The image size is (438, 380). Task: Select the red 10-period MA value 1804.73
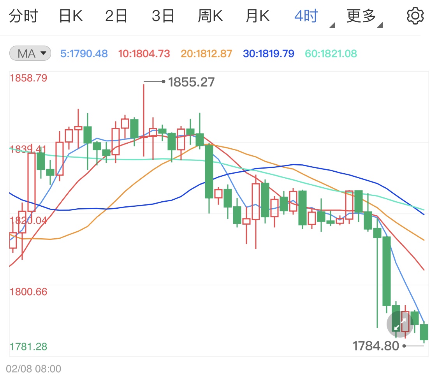pos(144,53)
